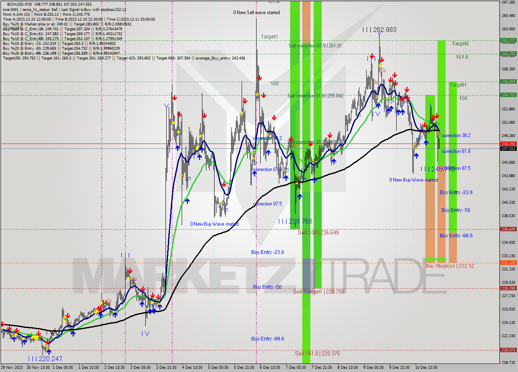Screen dimensions: 518x372
Task: Click the red 220.375 price axis tag
Action: click(x=508, y=350)
